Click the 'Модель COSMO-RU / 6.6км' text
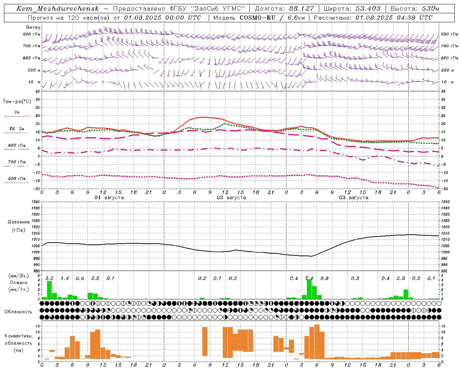Image resolution: width=460 pixels, height=368 pixels. tap(259, 18)
